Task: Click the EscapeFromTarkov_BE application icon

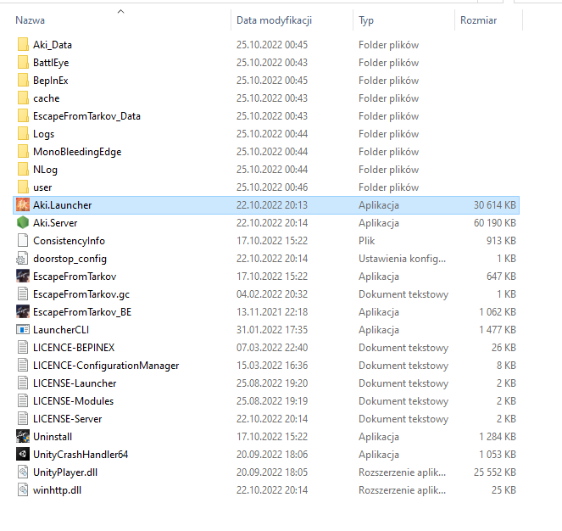Action: (23, 312)
